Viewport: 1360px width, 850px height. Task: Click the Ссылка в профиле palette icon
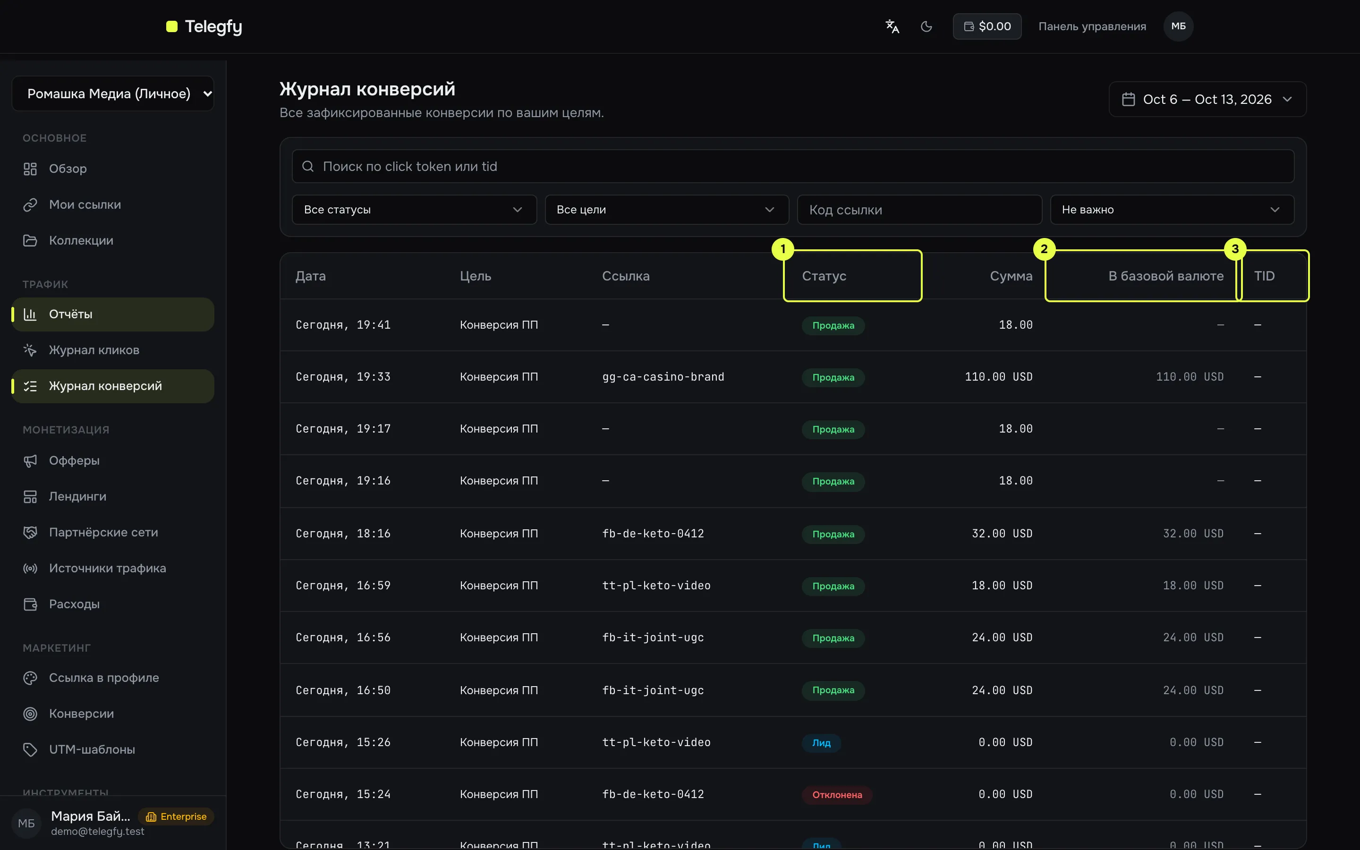coord(30,678)
